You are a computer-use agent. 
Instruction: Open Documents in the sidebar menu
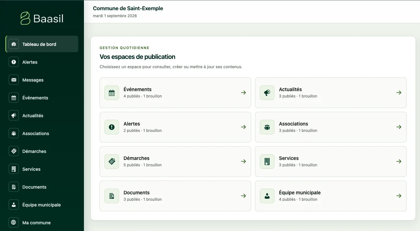(42, 187)
